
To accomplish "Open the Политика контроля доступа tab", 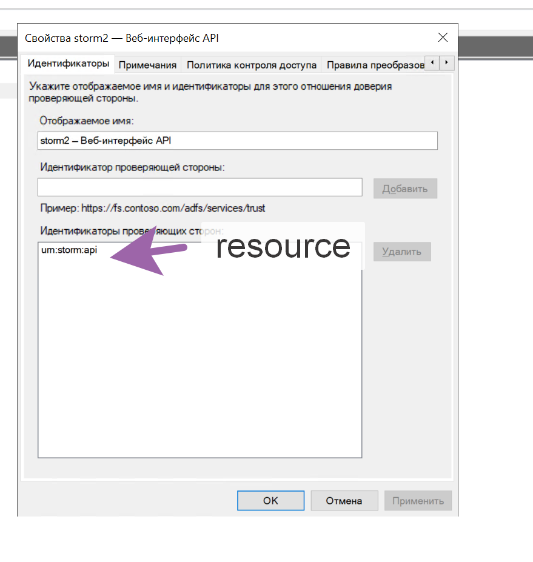I will 252,65.
